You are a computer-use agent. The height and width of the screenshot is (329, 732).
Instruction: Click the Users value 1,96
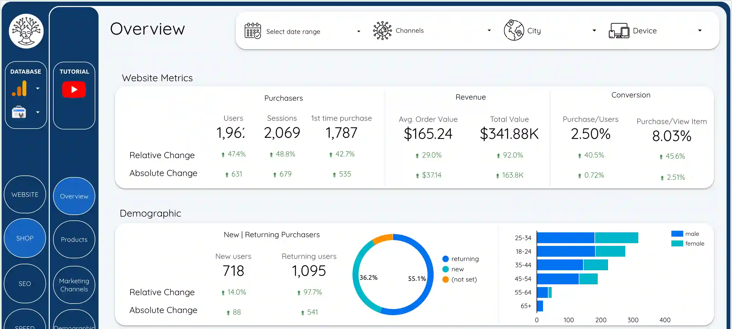230,133
